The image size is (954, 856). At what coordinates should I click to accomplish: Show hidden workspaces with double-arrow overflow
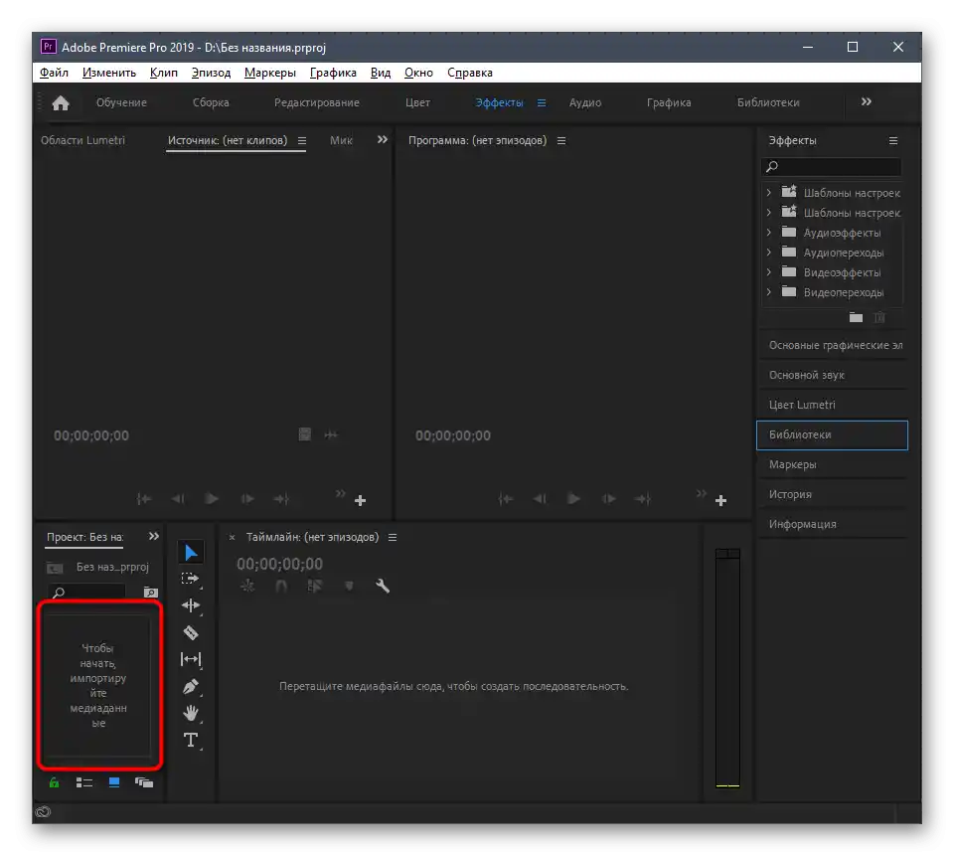pos(866,102)
